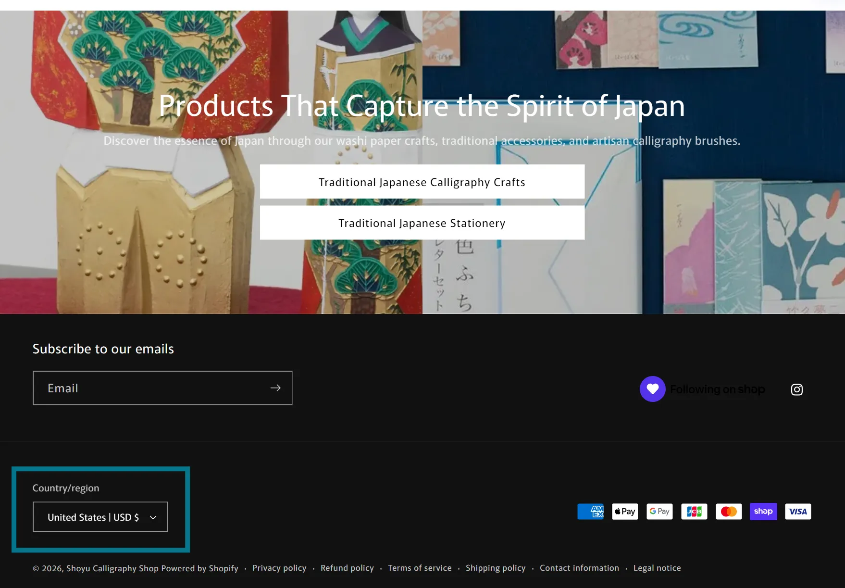Click the Instagram icon in footer
This screenshot has width=845, height=588.
796,389
